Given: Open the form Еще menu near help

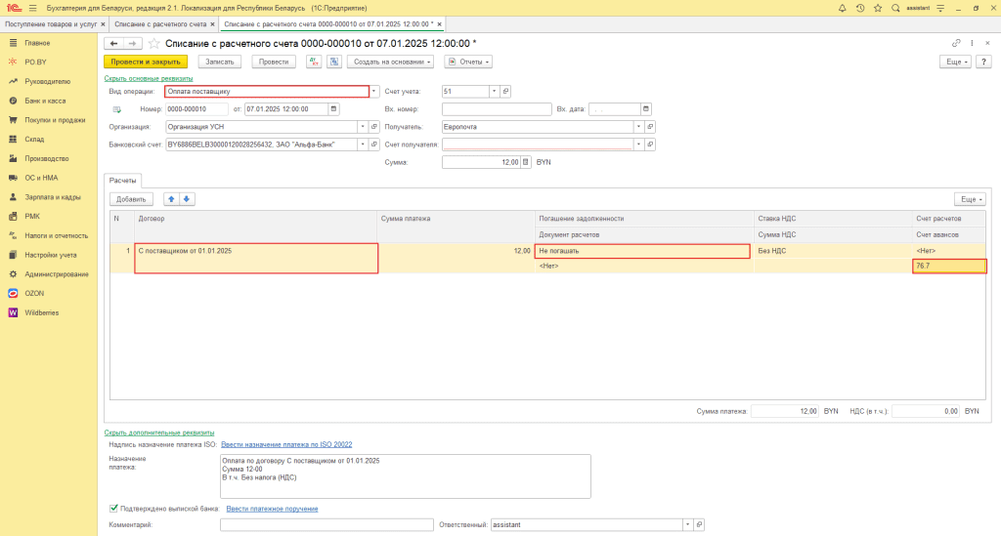Looking at the screenshot, I should coord(955,62).
